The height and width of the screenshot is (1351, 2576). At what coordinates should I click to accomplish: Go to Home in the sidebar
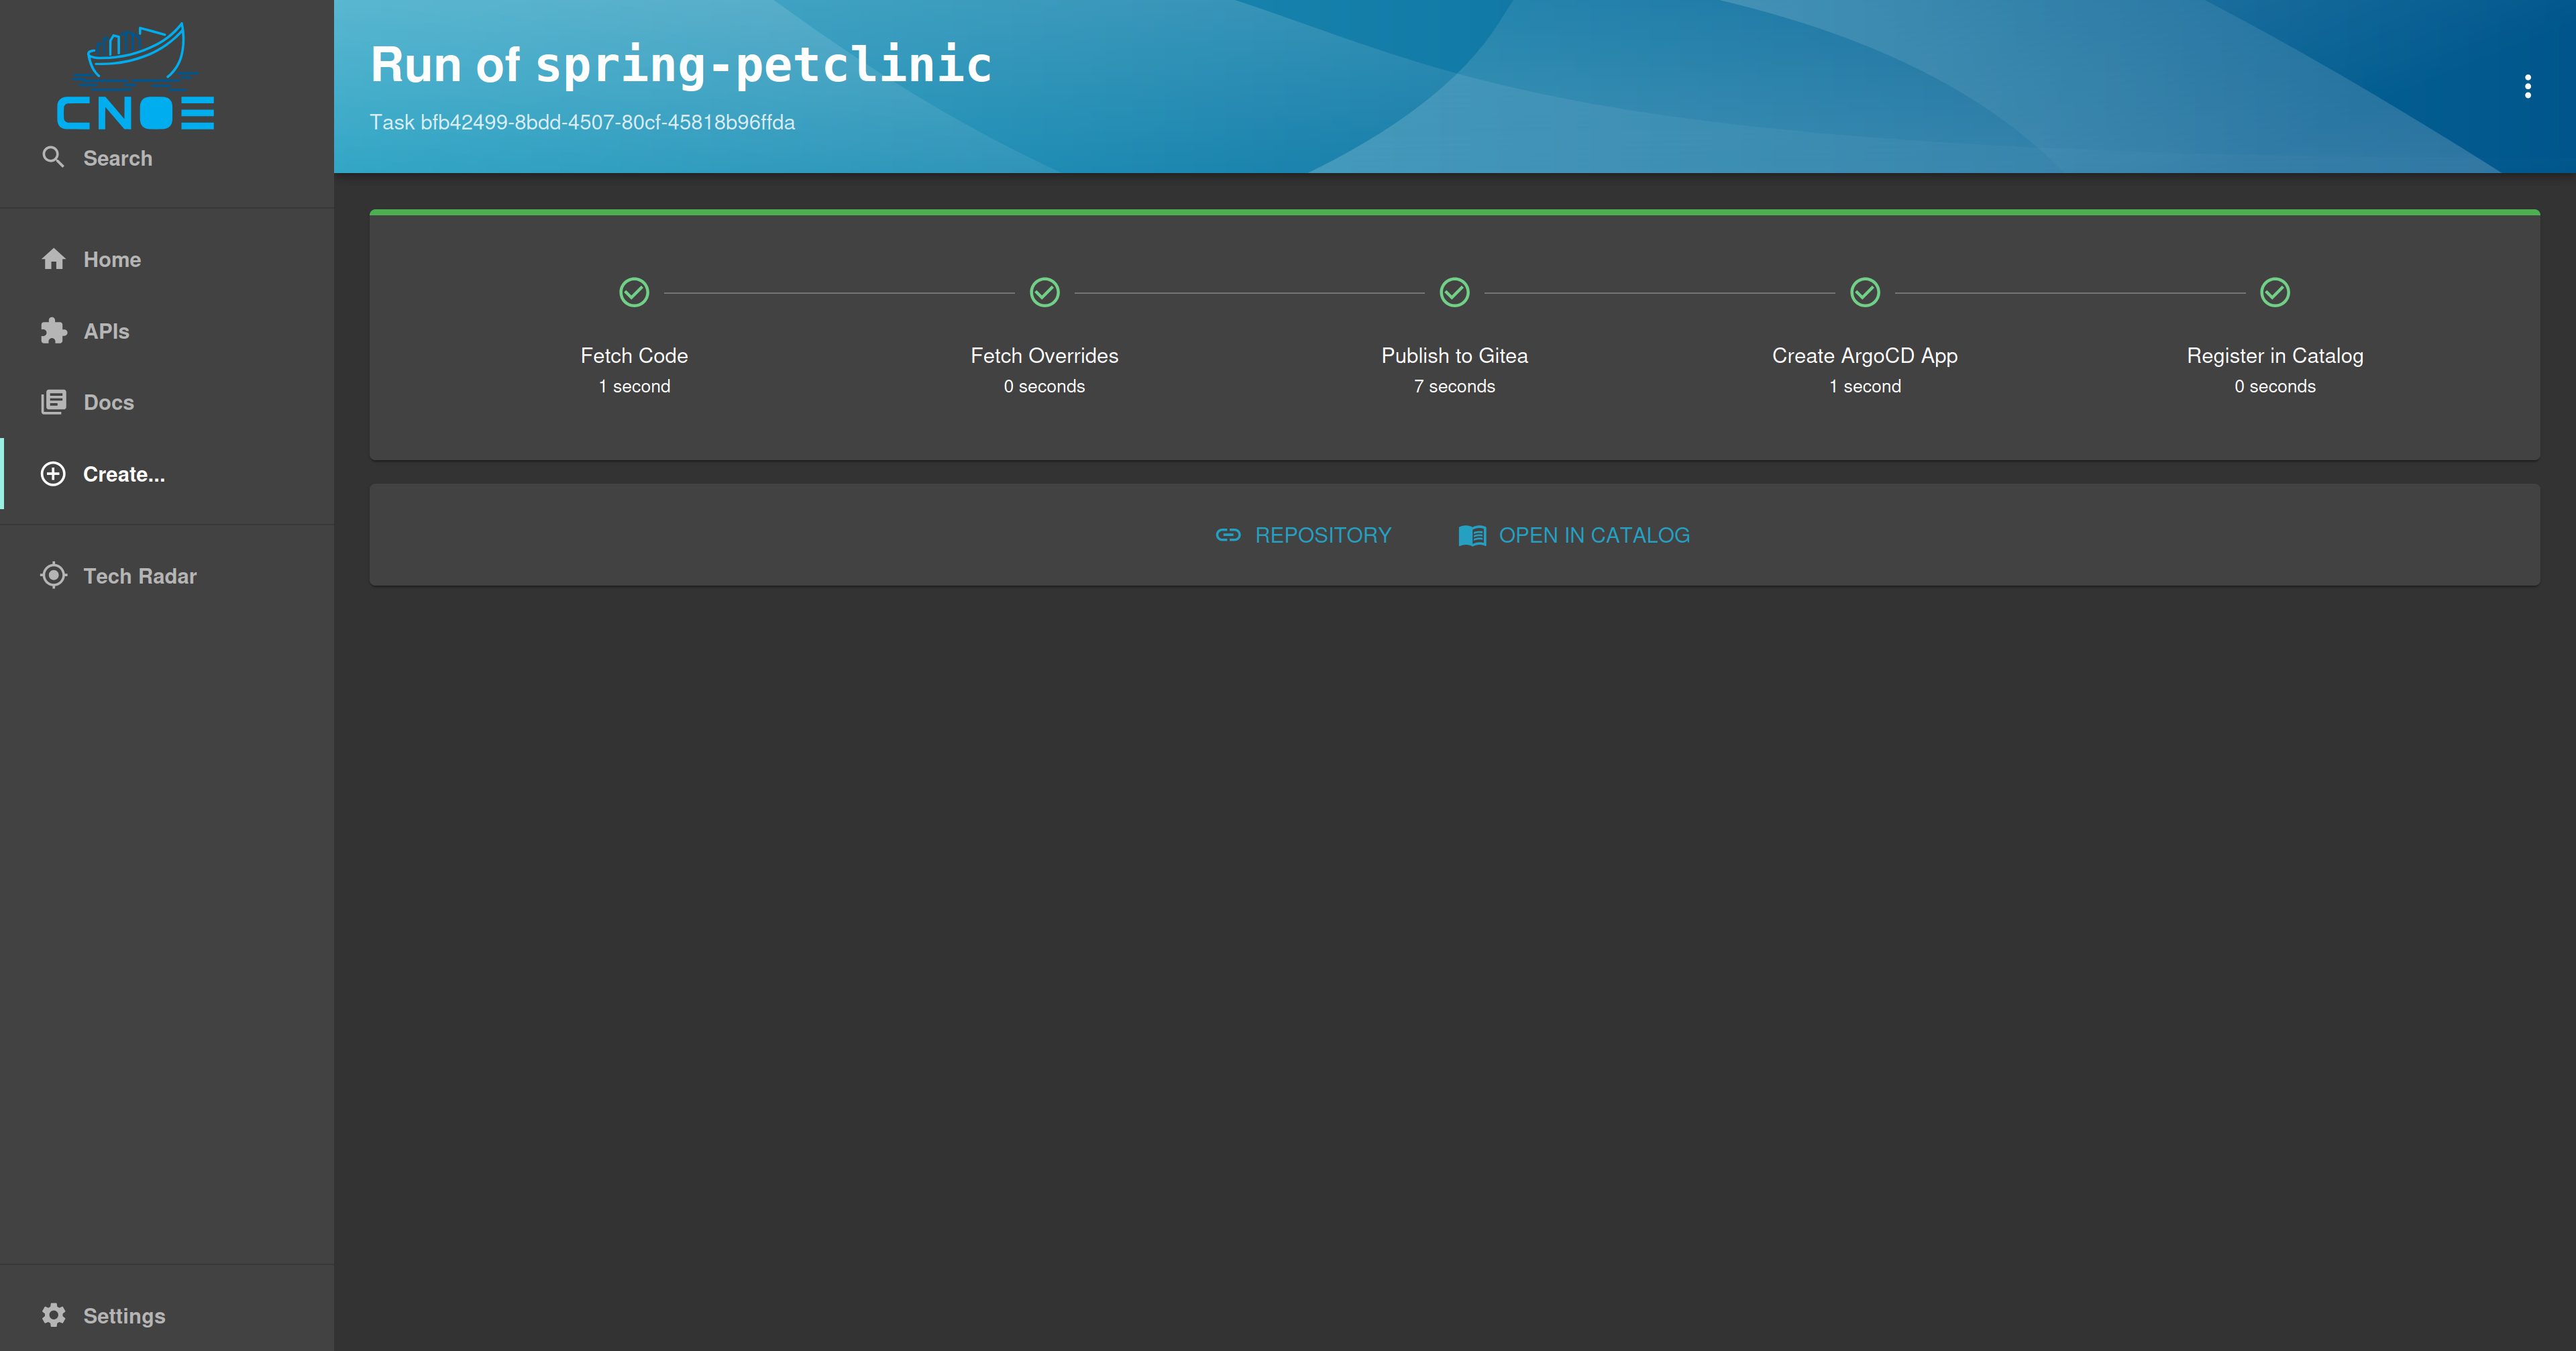tap(167, 259)
